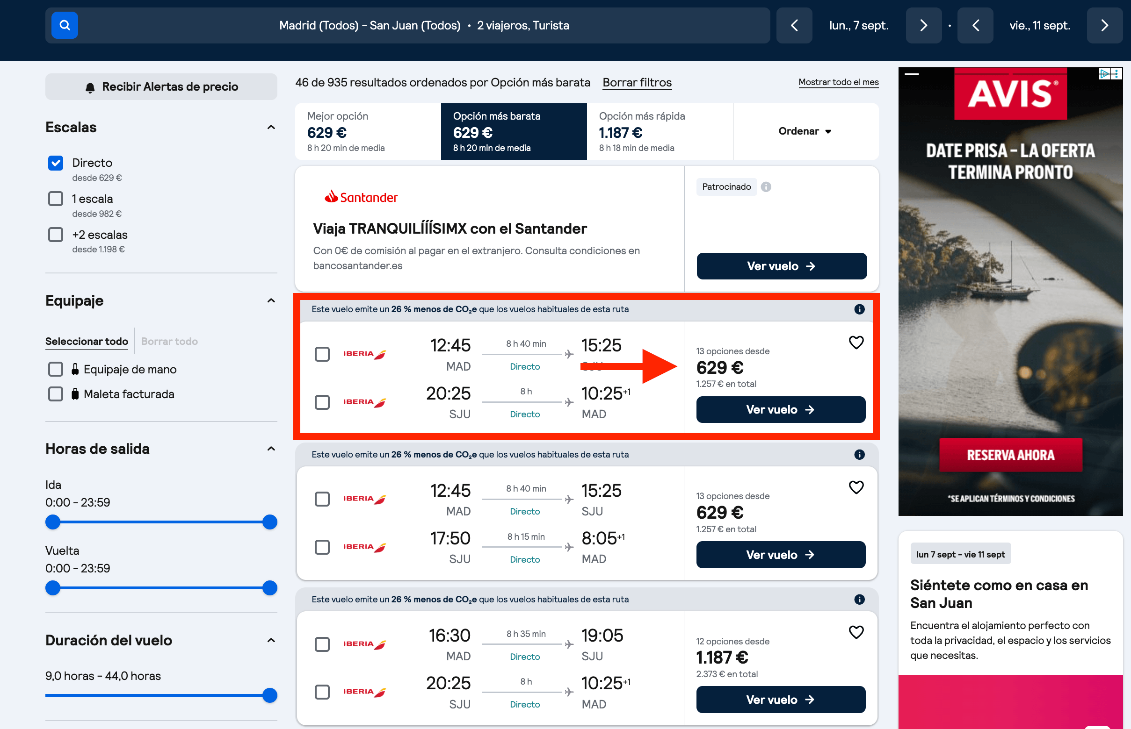
Task: Save the 1.187 € flight with heart icon
Action: coord(855,632)
